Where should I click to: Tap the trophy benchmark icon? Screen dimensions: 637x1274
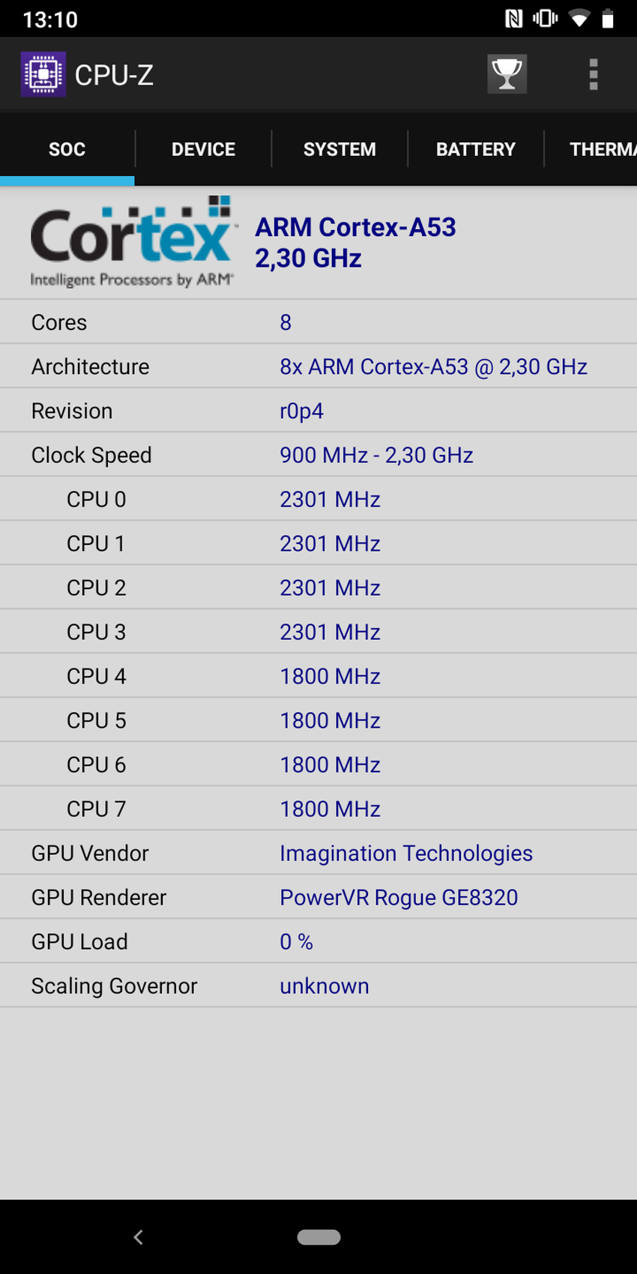coord(507,74)
